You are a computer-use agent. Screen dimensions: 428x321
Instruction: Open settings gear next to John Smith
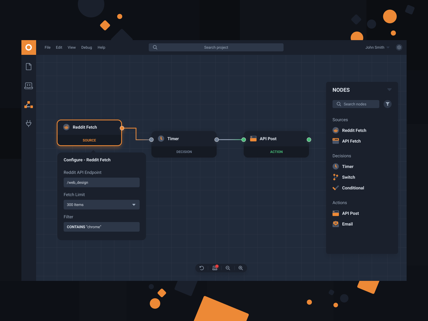coord(399,47)
